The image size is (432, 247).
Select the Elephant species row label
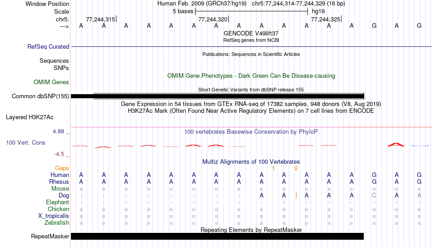click(x=57, y=202)
